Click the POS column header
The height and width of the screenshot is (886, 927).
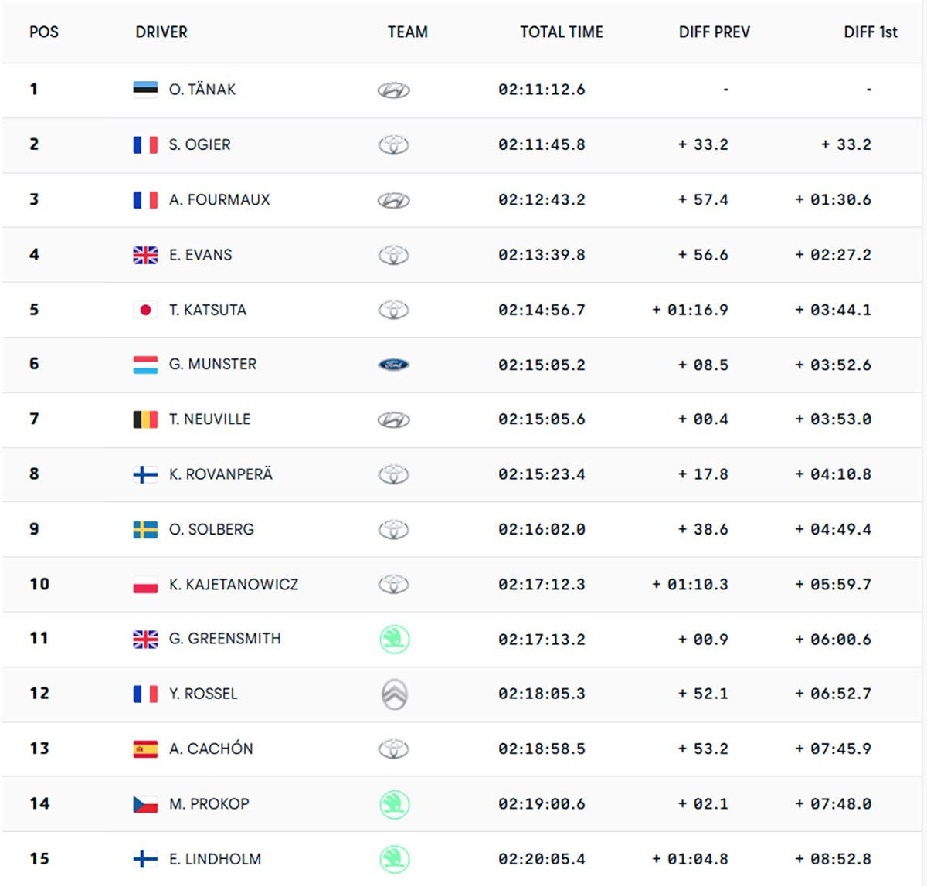44,32
